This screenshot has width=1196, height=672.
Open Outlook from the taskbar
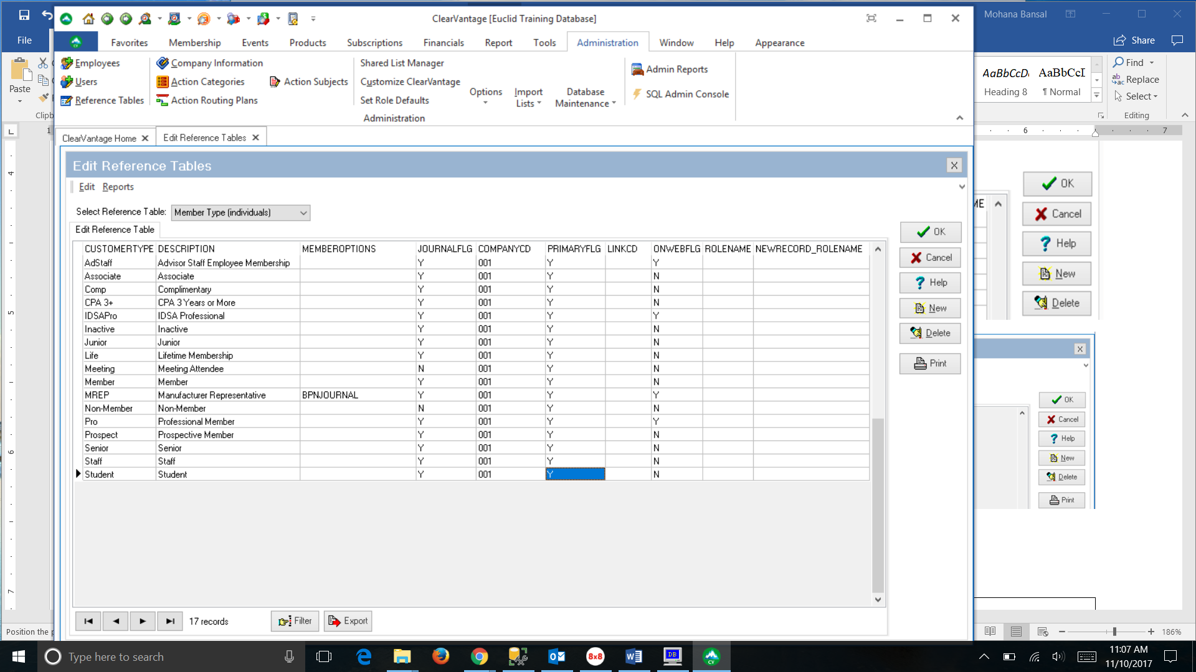[556, 656]
